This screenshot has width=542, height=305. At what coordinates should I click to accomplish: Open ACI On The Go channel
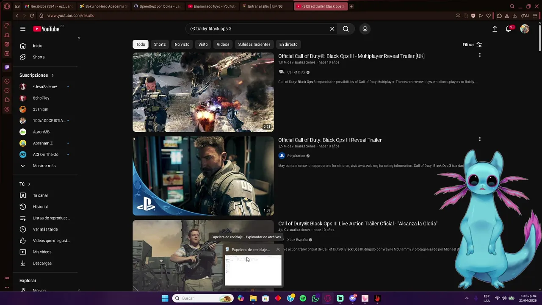pyautogui.click(x=46, y=155)
